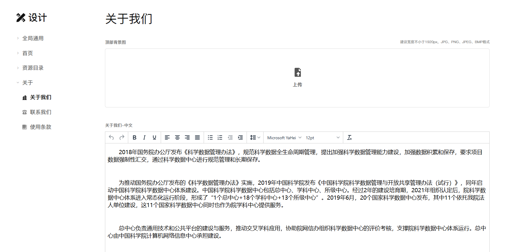Click the design logo pencil icon
Screen dimensions: 509x252
tap(21, 18)
